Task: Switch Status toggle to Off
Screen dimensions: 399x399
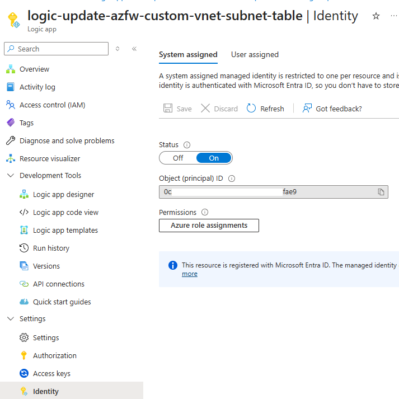Action: coord(178,158)
